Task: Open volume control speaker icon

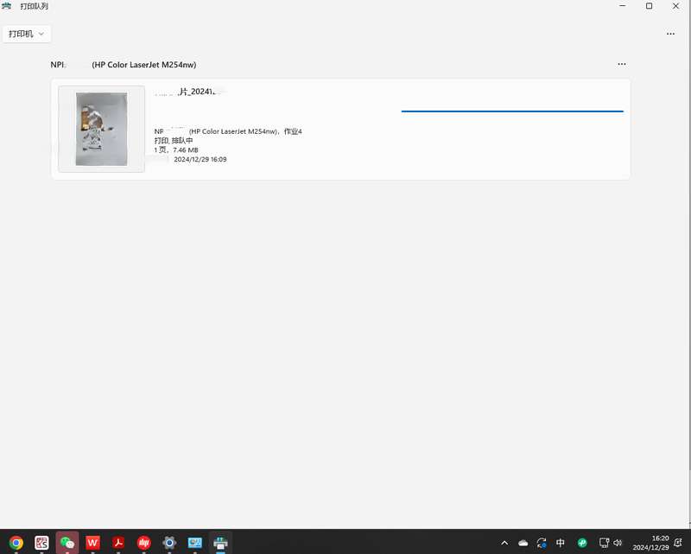Action: (618, 543)
